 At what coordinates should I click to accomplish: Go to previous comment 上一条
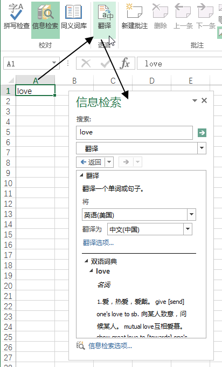pos(183,17)
